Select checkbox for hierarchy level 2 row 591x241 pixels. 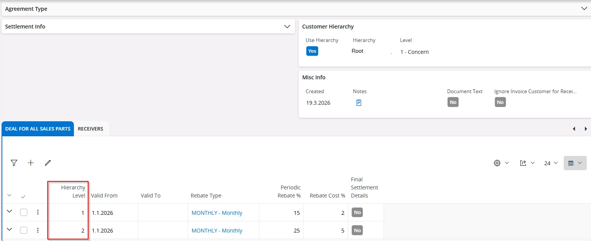click(24, 230)
